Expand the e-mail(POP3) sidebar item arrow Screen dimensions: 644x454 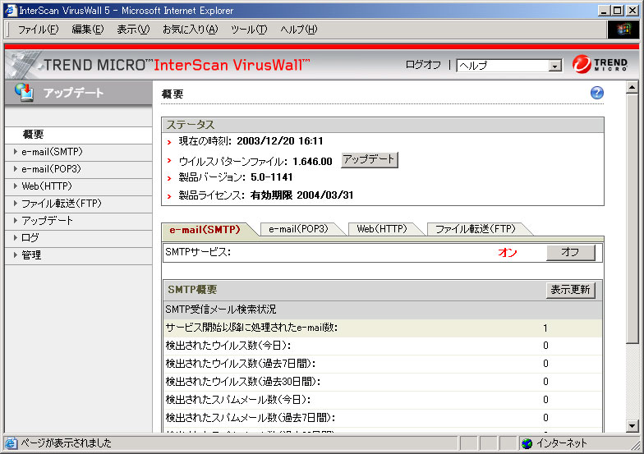click(15, 169)
